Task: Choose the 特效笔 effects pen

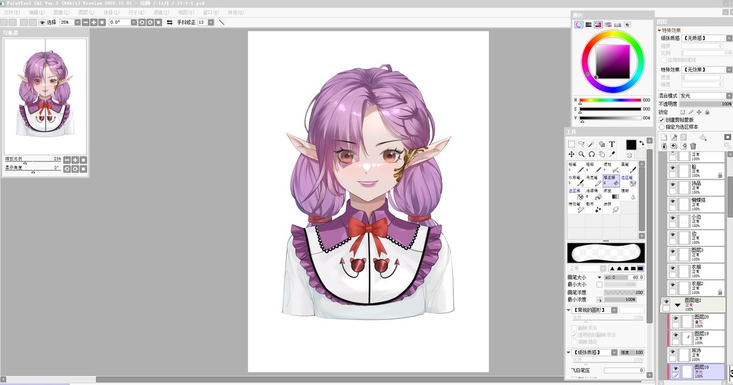Action: pos(576,207)
